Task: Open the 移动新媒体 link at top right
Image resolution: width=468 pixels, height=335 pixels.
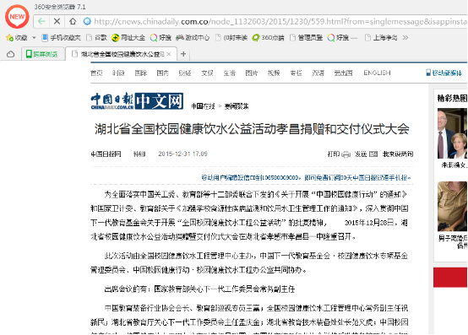Action: coord(444,73)
